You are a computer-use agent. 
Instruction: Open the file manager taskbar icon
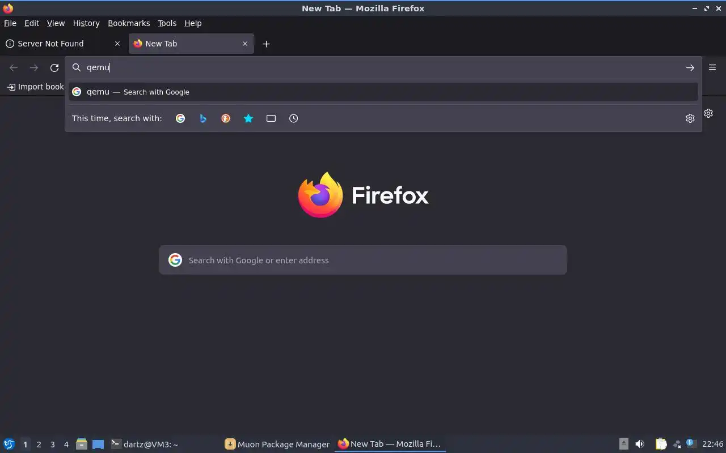pos(82,444)
